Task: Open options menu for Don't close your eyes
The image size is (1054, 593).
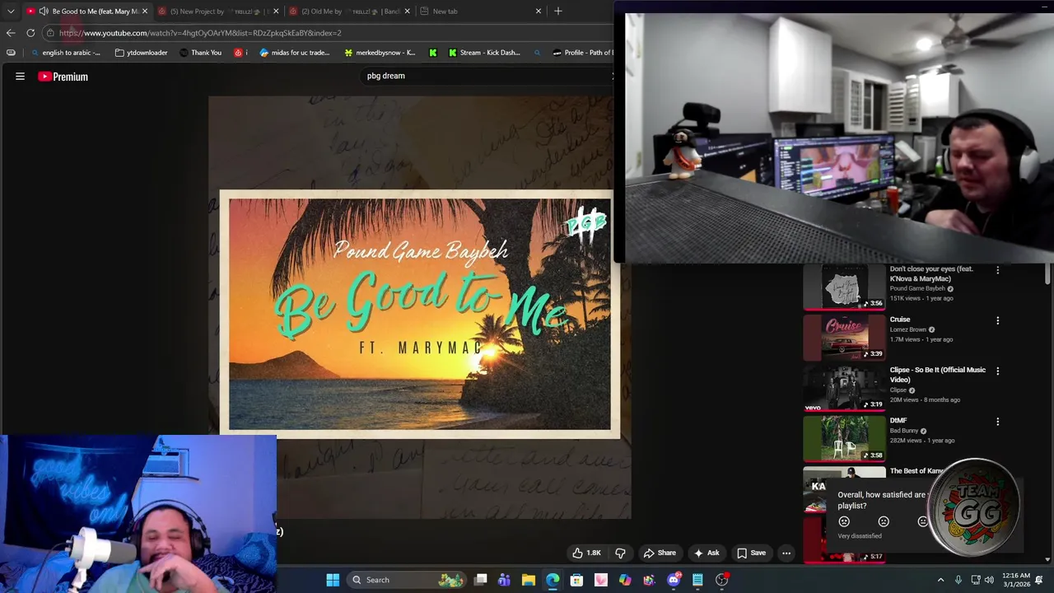Action: pyautogui.click(x=998, y=270)
